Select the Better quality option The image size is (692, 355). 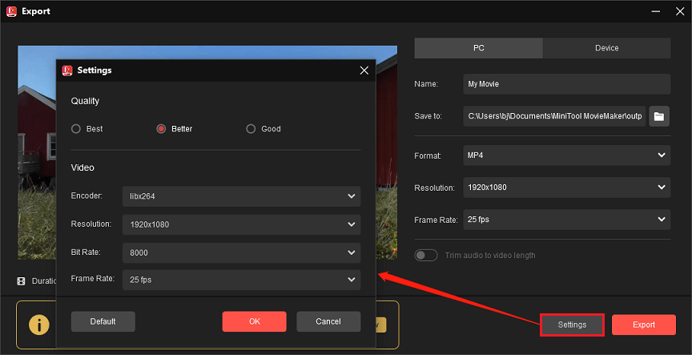pos(161,129)
